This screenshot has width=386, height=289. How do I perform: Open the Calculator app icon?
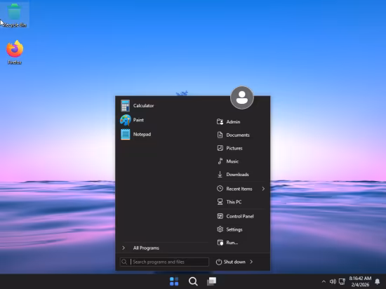(126, 106)
